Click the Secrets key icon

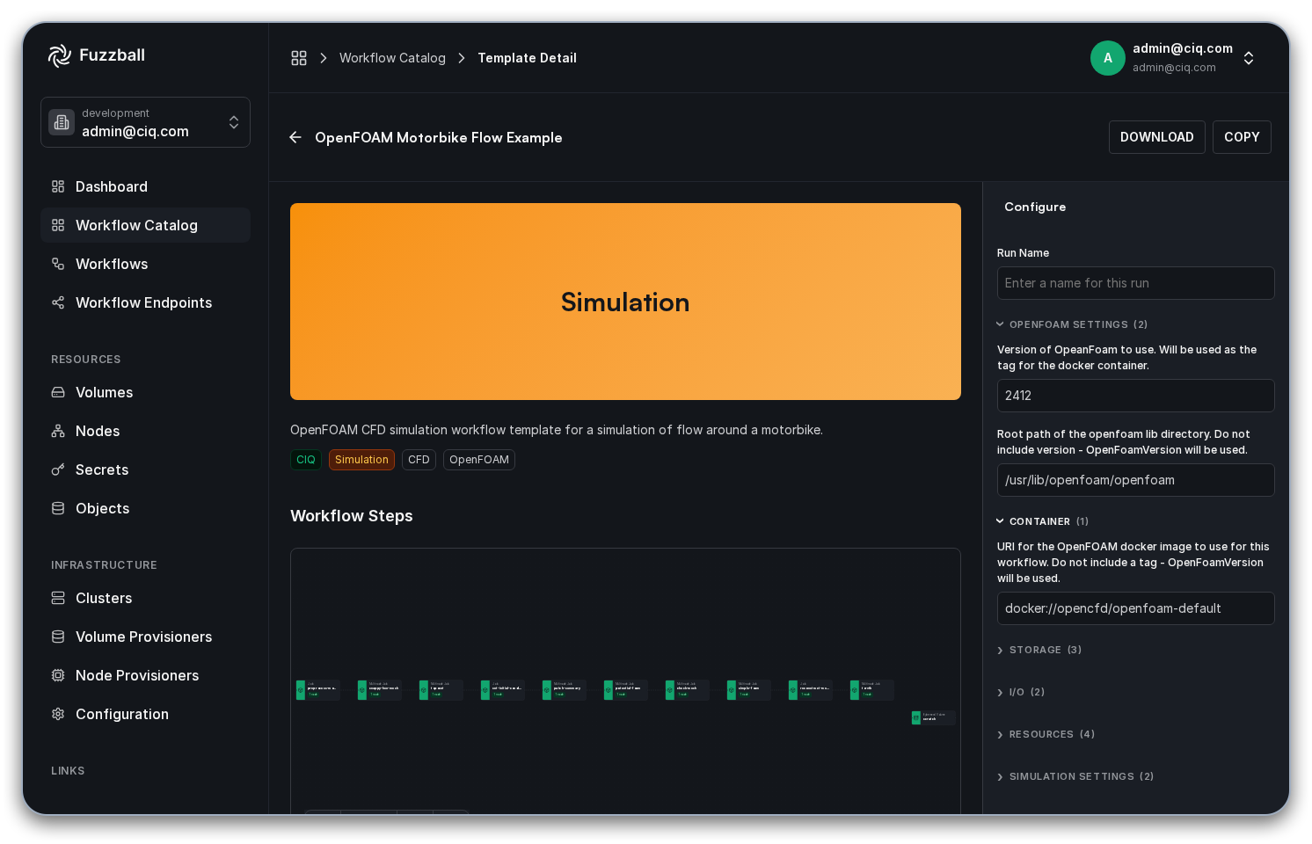58,469
